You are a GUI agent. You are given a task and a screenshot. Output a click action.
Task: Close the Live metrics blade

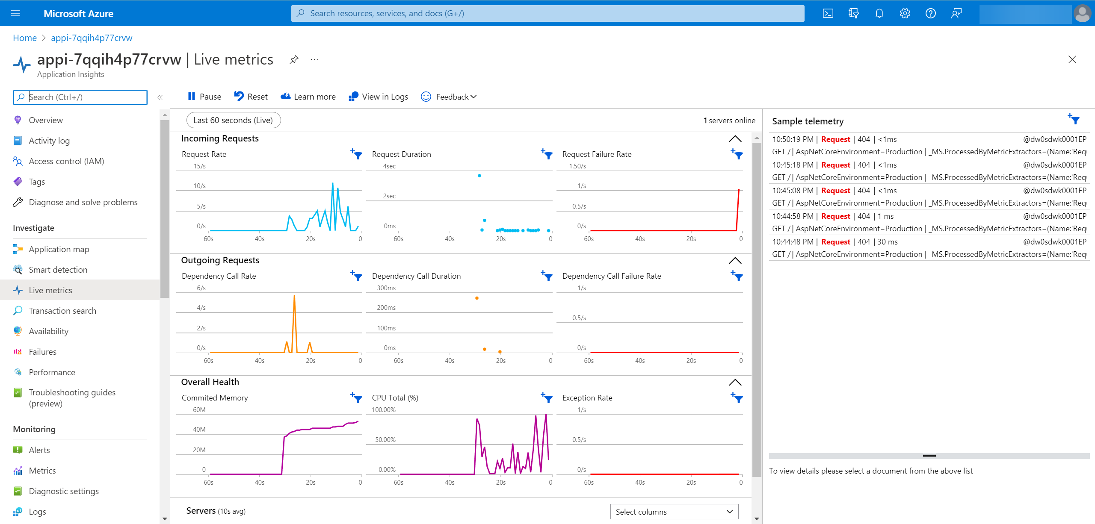(1072, 59)
